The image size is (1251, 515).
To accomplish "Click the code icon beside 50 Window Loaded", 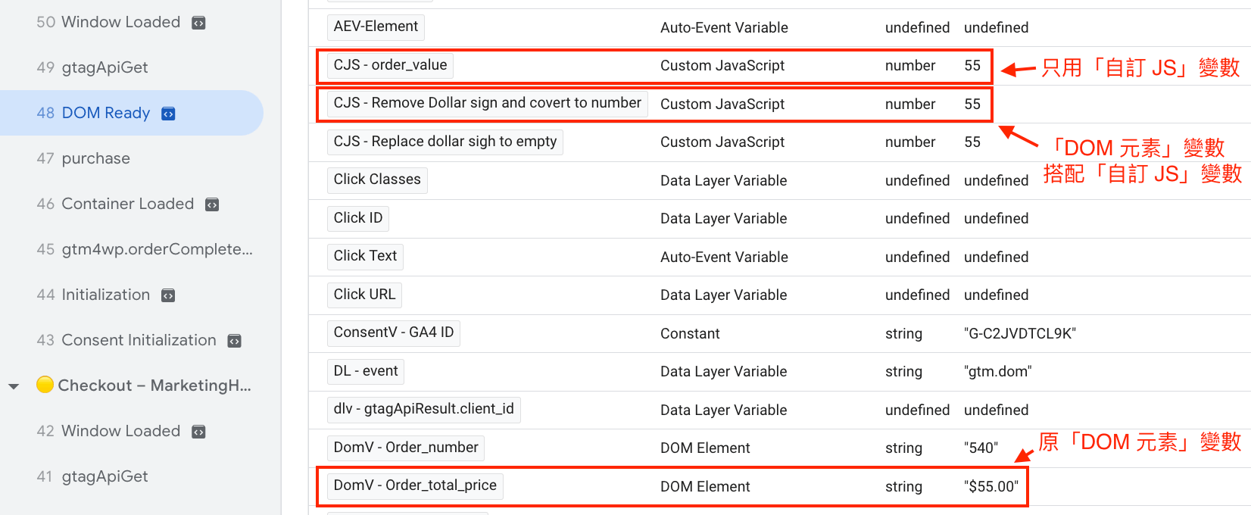I will pyautogui.click(x=198, y=23).
